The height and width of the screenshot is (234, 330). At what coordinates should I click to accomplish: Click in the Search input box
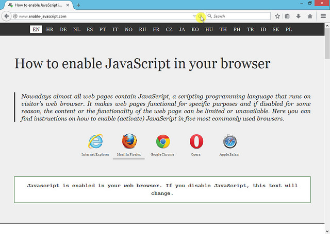pyautogui.click(x=240, y=16)
